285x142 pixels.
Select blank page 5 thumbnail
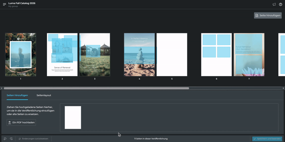tap(172, 55)
